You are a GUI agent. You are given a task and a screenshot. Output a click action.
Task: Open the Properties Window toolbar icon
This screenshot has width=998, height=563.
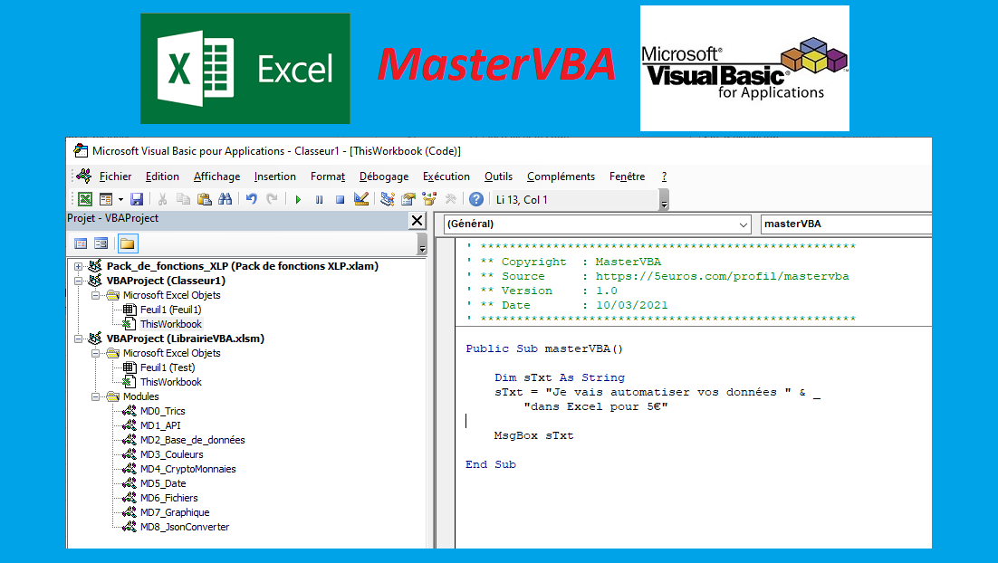[x=408, y=199]
